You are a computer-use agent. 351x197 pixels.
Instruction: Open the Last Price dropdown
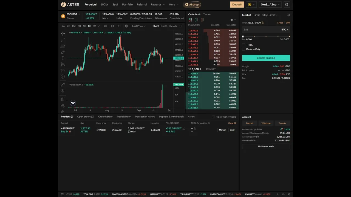tap(139, 26)
